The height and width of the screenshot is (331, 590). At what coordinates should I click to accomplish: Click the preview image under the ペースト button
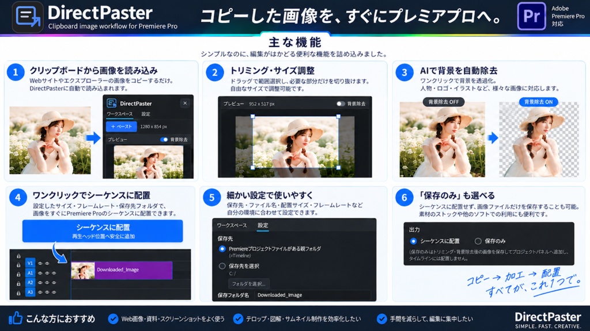[x=149, y=162]
